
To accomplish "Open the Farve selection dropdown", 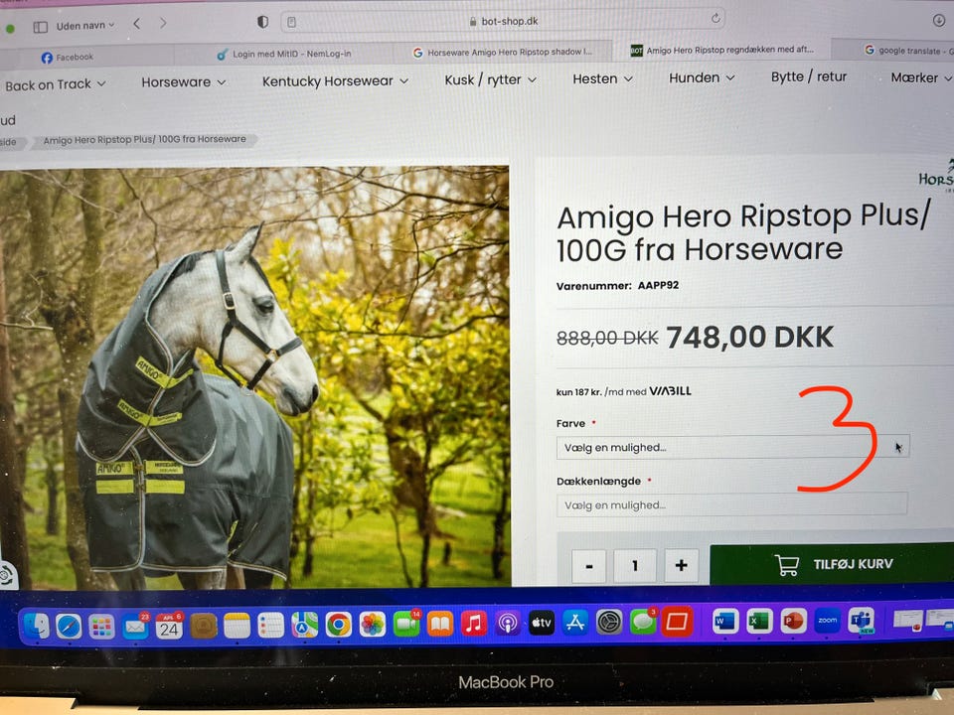I will point(732,447).
